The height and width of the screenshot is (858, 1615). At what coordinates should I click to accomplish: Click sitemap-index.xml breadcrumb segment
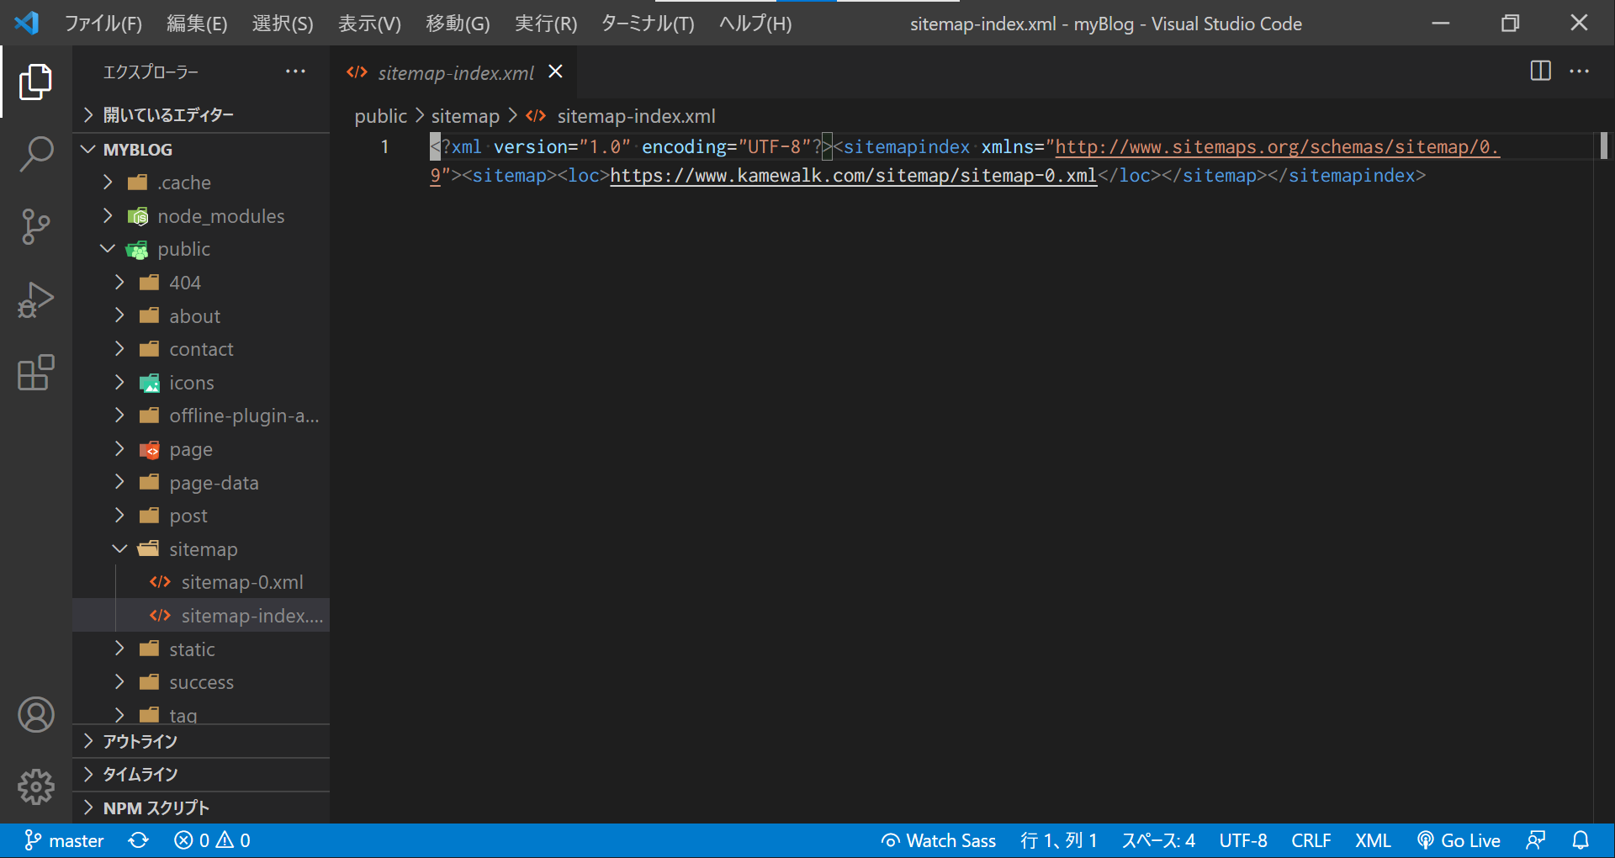click(621, 116)
